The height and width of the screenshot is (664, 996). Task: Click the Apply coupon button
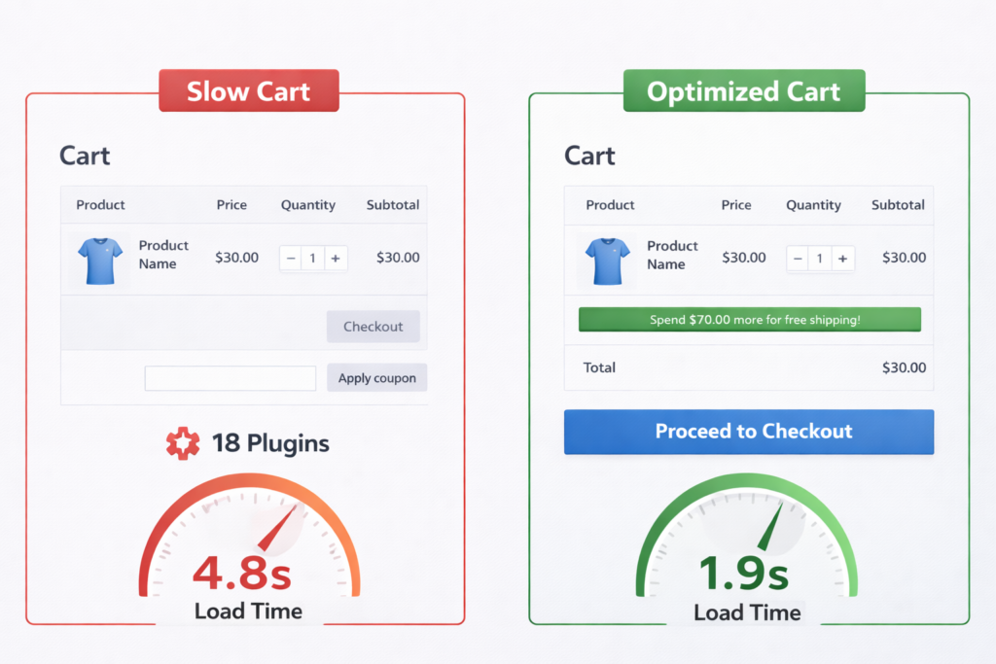point(376,378)
